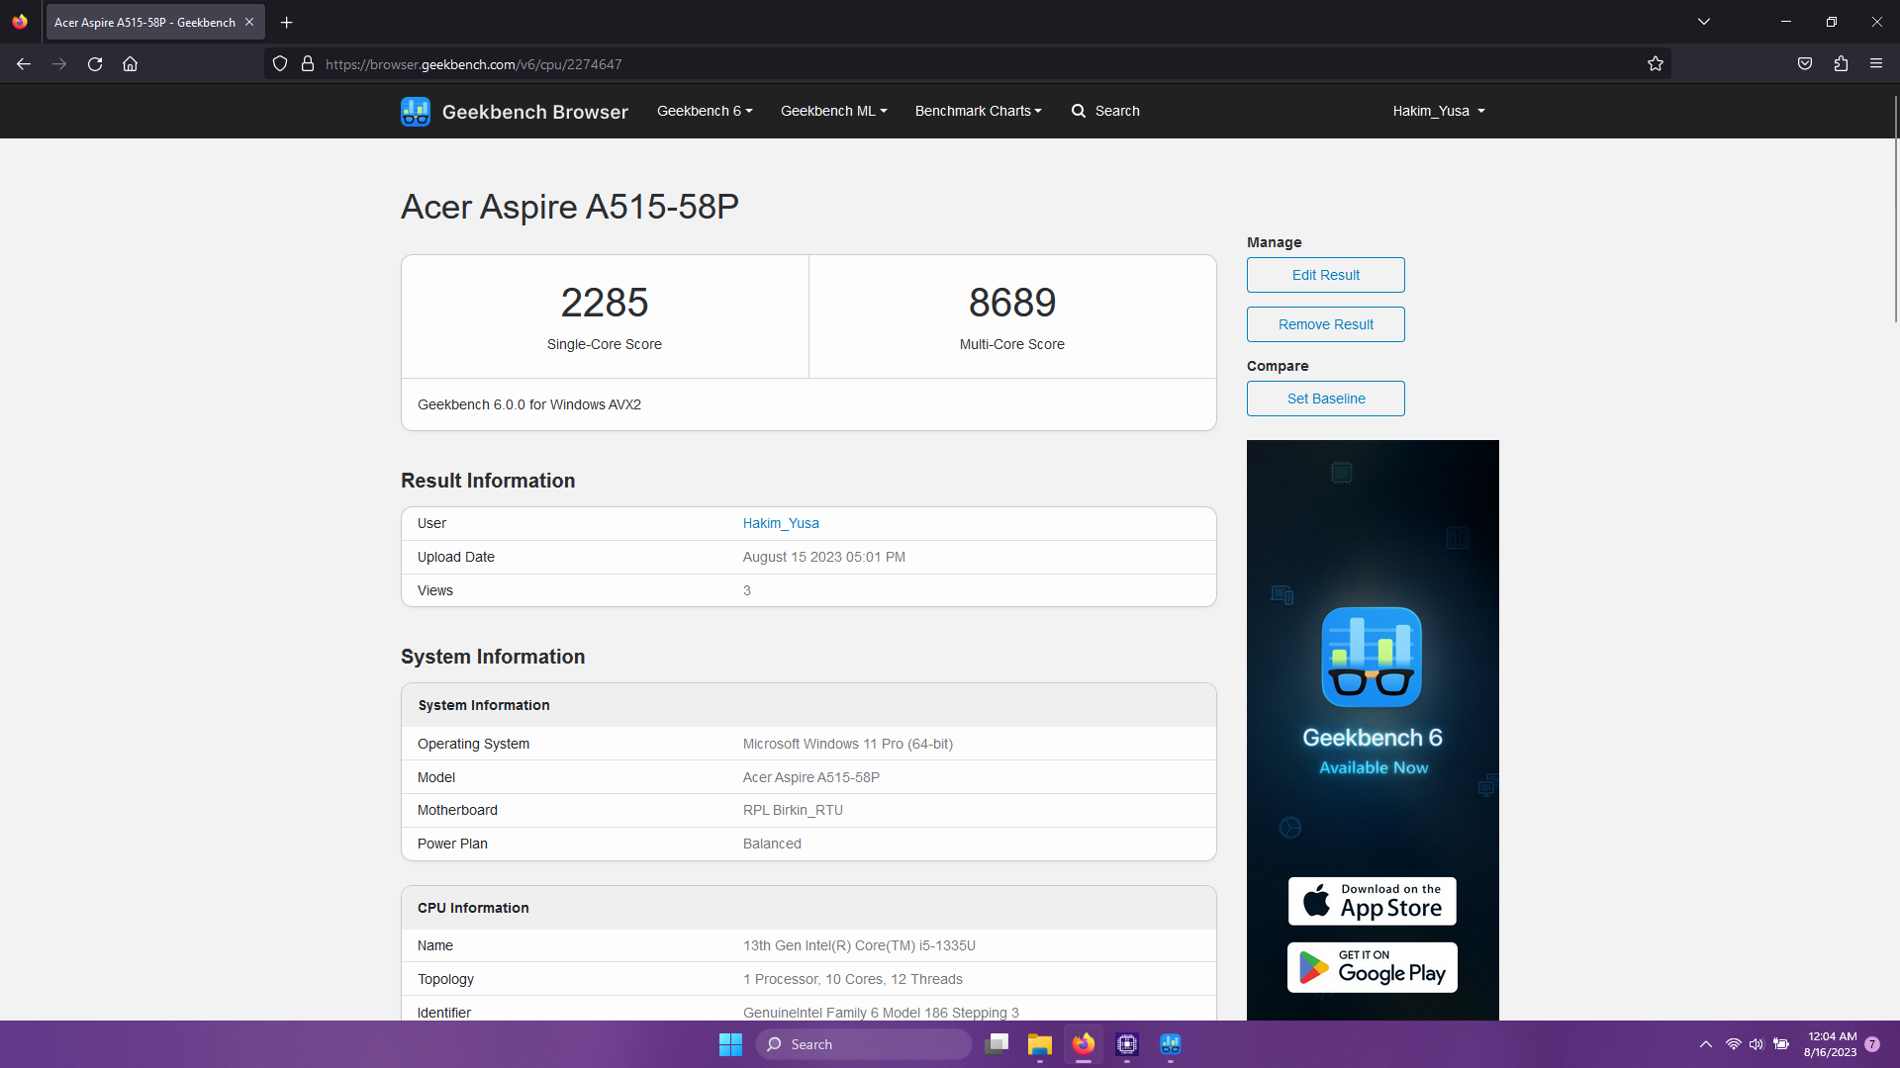This screenshot has width=1900, height=1068.
Task: Open the Firefox hamburger menu
Action: (1876, 64)
